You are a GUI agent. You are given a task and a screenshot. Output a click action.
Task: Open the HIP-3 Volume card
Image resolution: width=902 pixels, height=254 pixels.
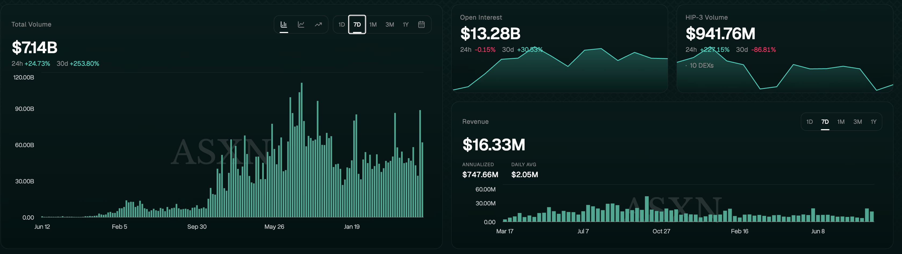(785, 49)
